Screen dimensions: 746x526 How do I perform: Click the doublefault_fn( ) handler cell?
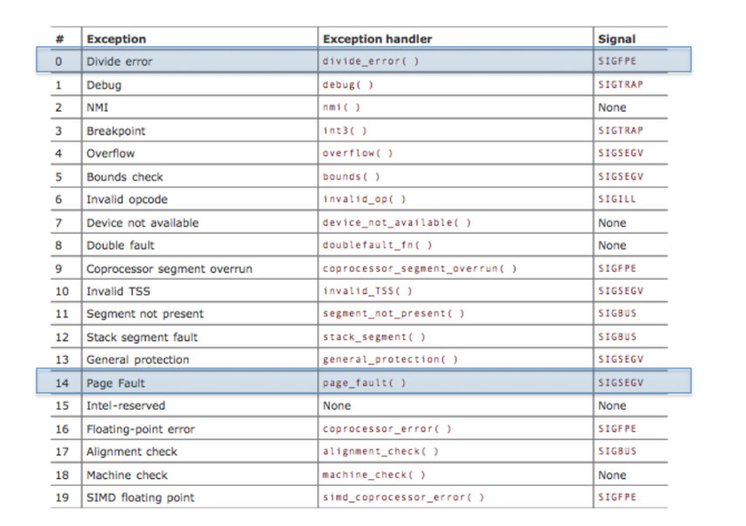point(377,245)
